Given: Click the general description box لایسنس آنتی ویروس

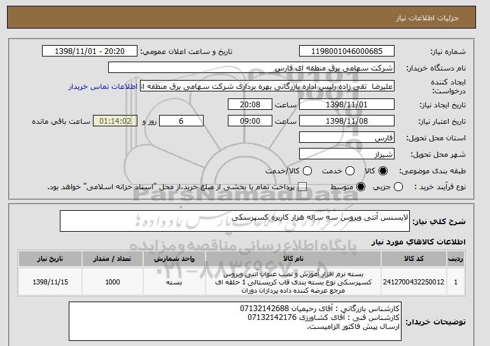Looking at the screenshot, I should pos(235,221).
